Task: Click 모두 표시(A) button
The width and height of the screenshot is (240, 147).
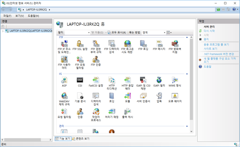Action: [117, 33]
